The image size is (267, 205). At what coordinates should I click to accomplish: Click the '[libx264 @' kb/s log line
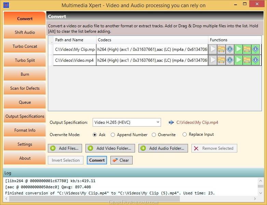[50, 181]
